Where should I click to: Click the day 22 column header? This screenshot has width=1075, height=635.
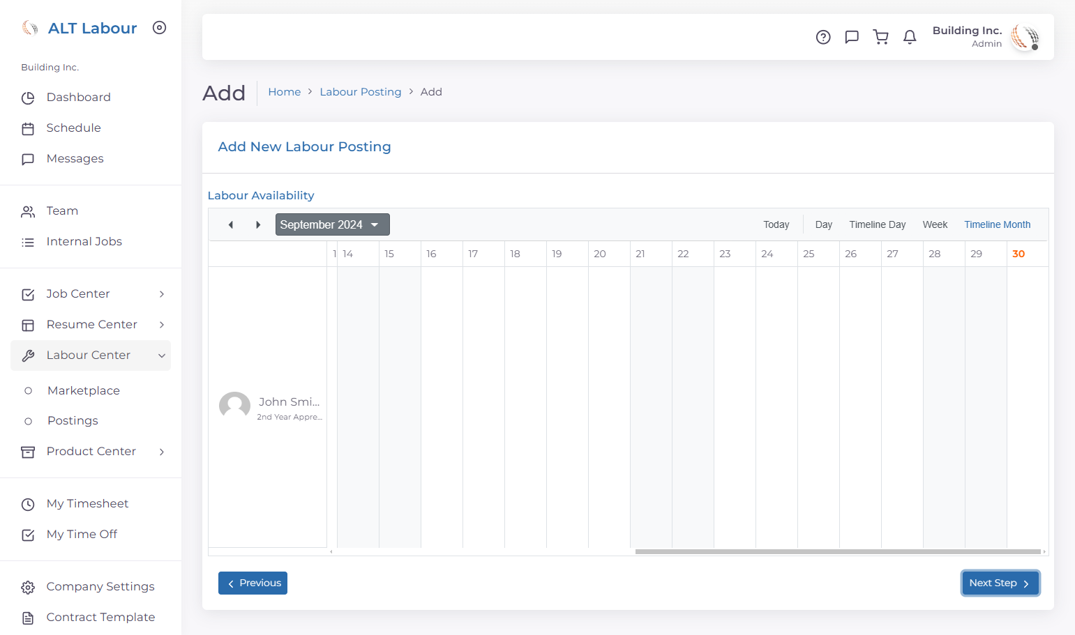(x=693, y=254)
